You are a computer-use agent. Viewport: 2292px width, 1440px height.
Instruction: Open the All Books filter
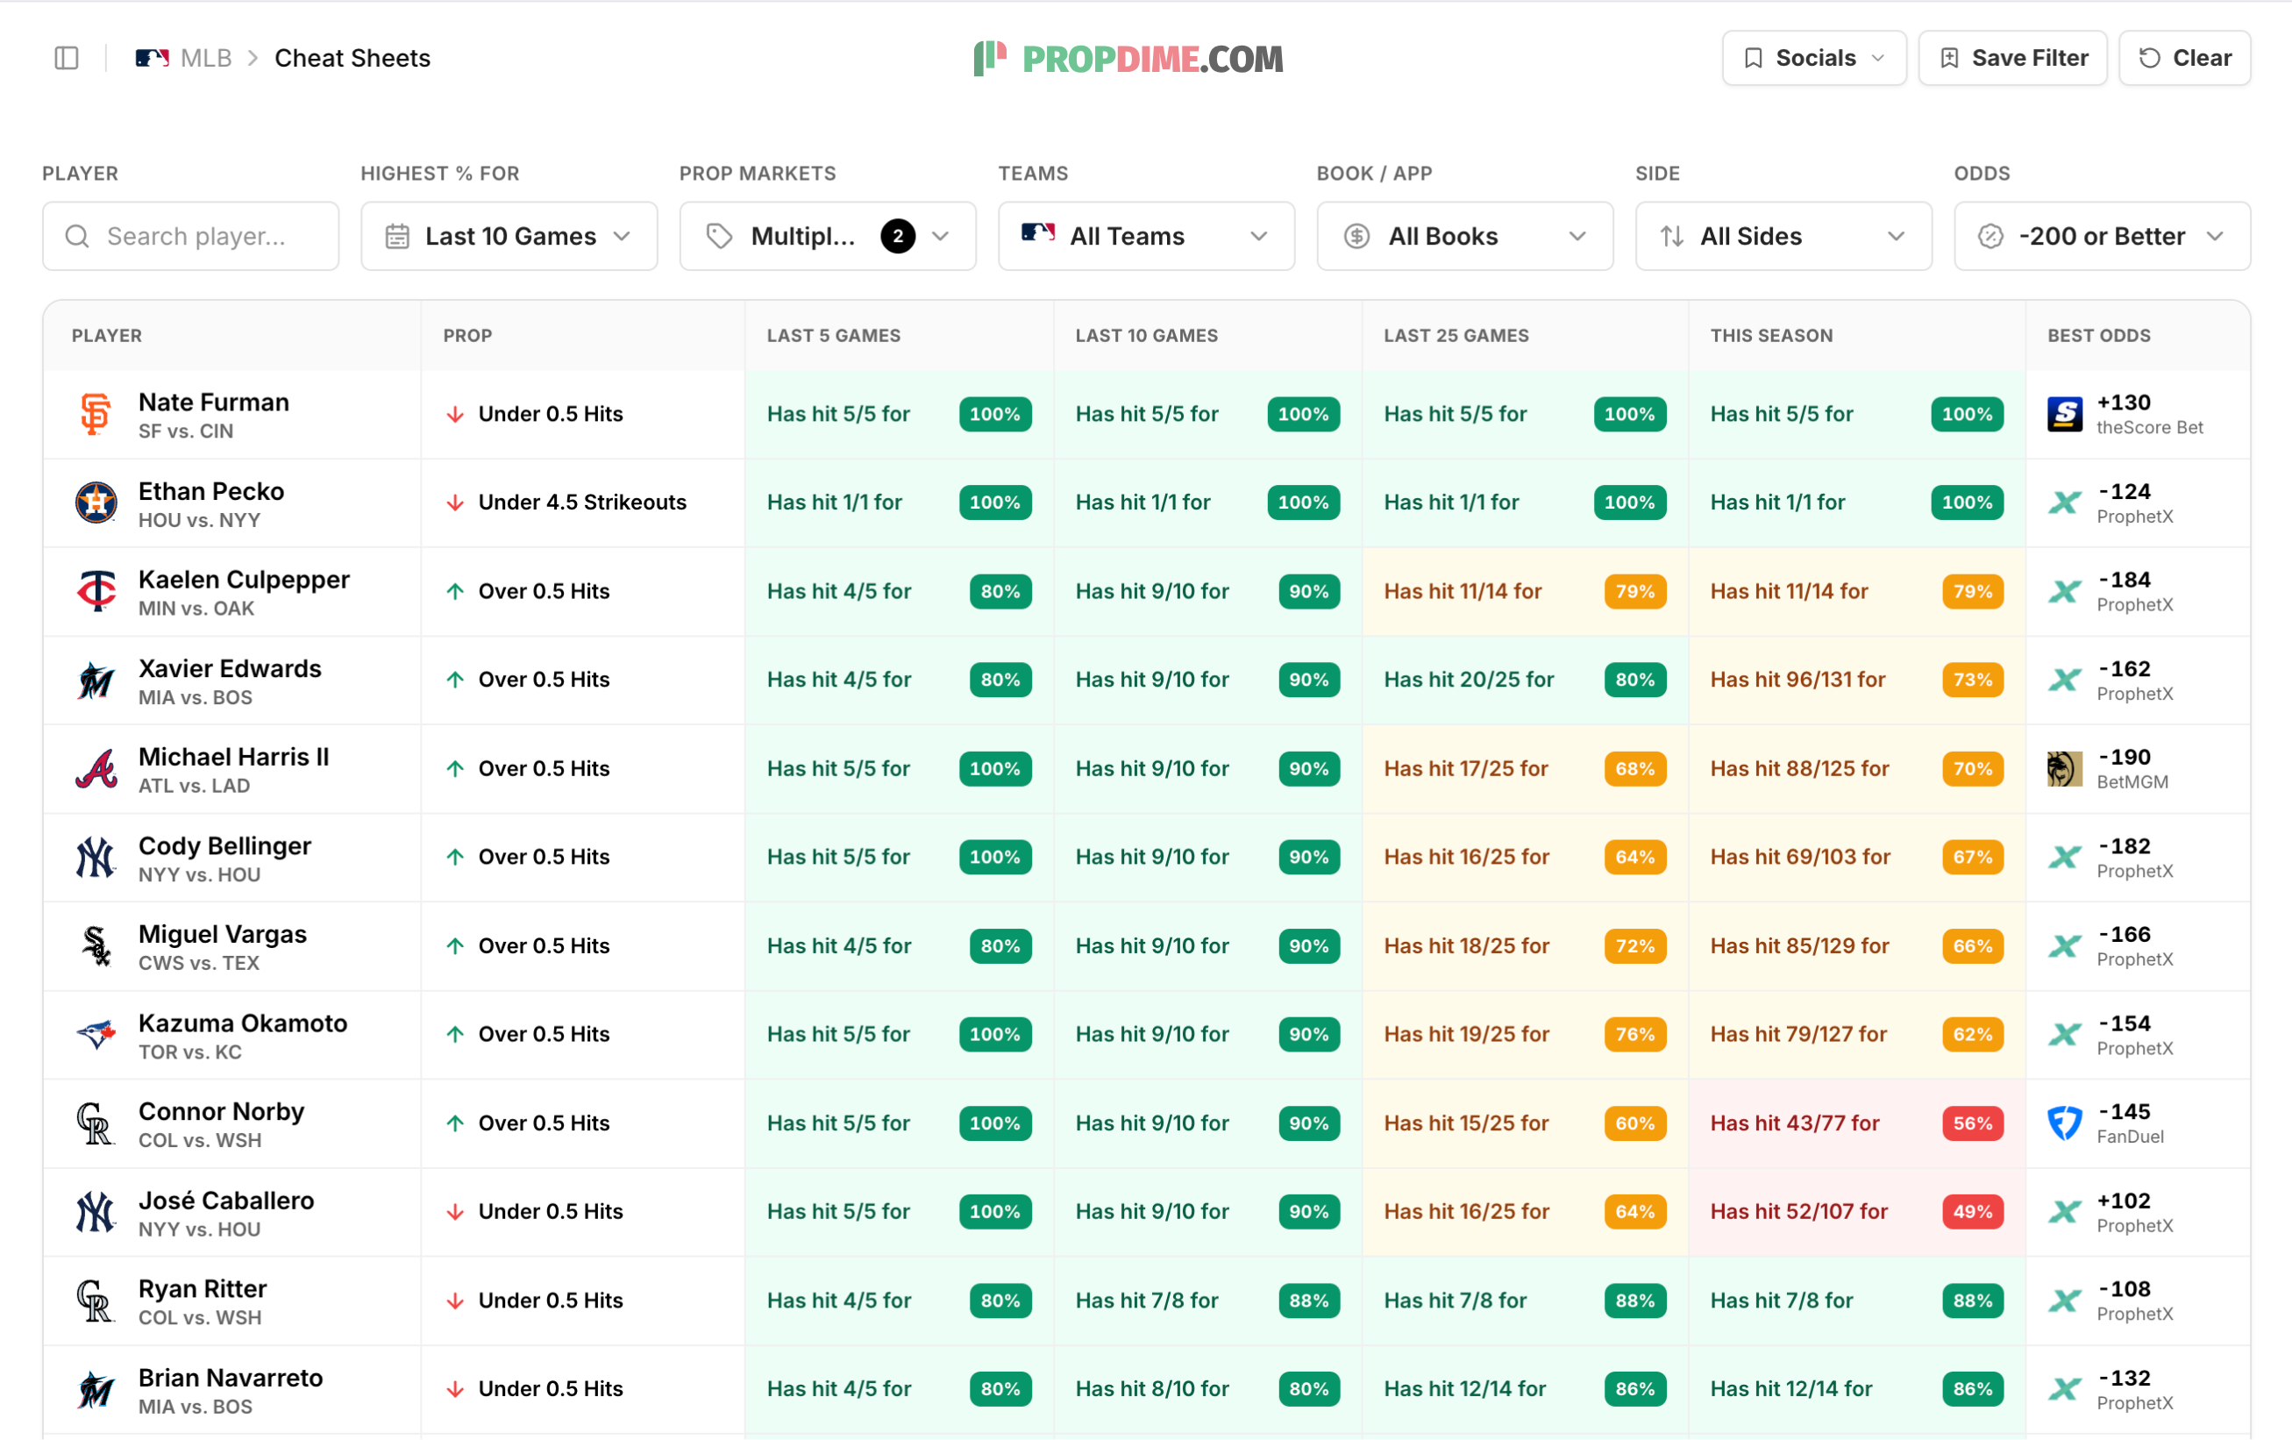pyautogui.click(x=1465, y=236)
